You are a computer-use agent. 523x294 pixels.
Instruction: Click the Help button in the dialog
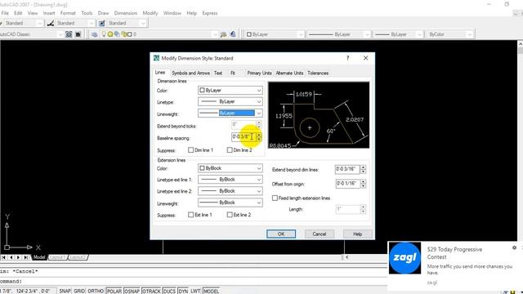pos(358,234)
